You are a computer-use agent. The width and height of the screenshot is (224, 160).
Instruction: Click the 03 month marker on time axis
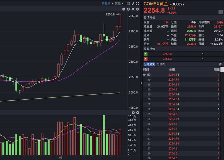click(x=61, y=158)
